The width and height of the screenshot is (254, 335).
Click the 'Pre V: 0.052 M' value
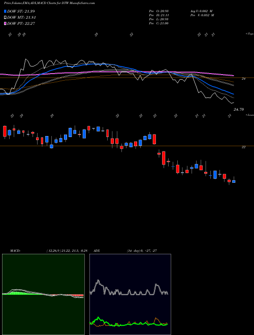tap(202, 15)
